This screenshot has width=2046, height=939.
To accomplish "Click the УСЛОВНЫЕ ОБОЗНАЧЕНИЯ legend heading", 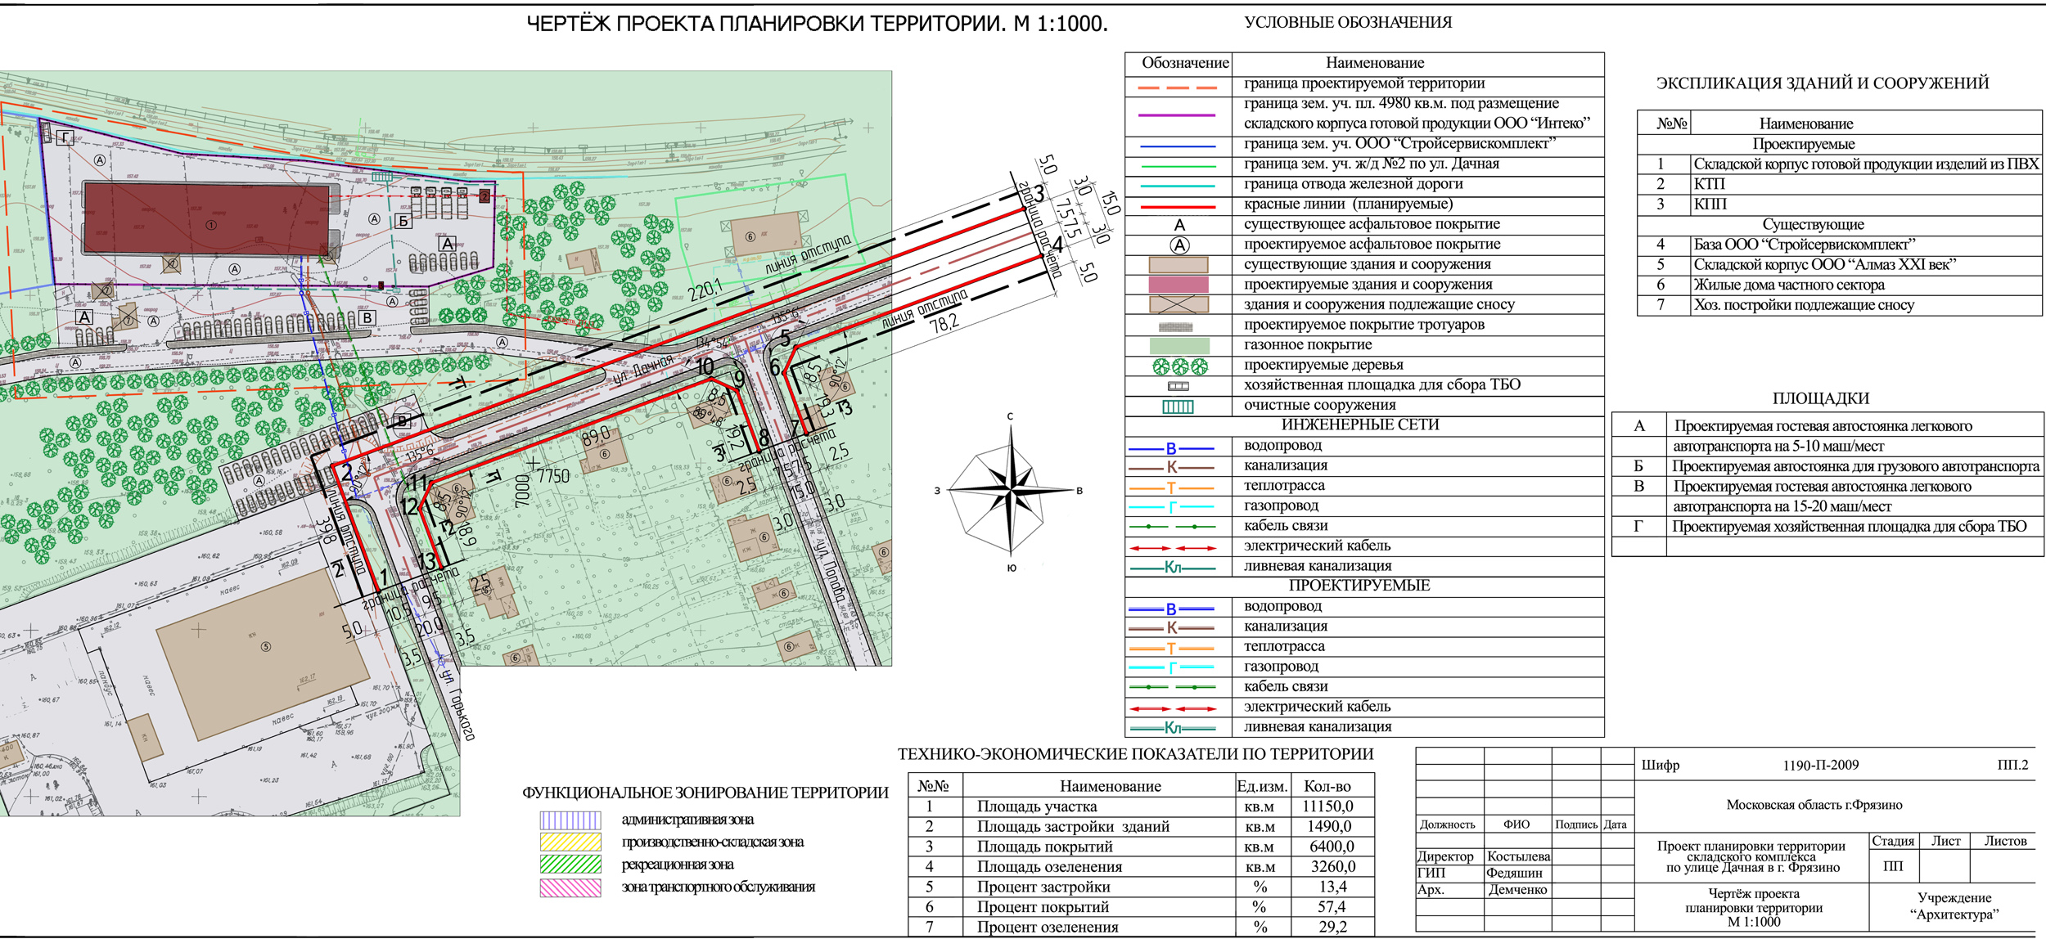I will [x=1348, y=23].
